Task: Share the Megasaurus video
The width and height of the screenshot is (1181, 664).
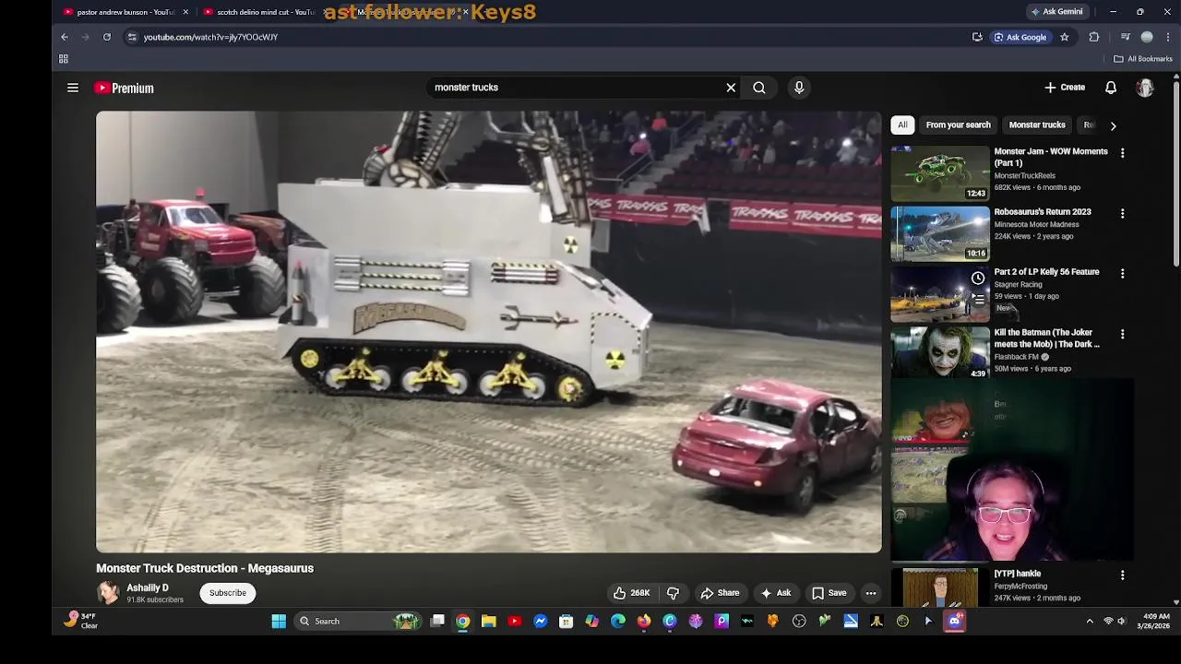Action: (x=720, y=593)
